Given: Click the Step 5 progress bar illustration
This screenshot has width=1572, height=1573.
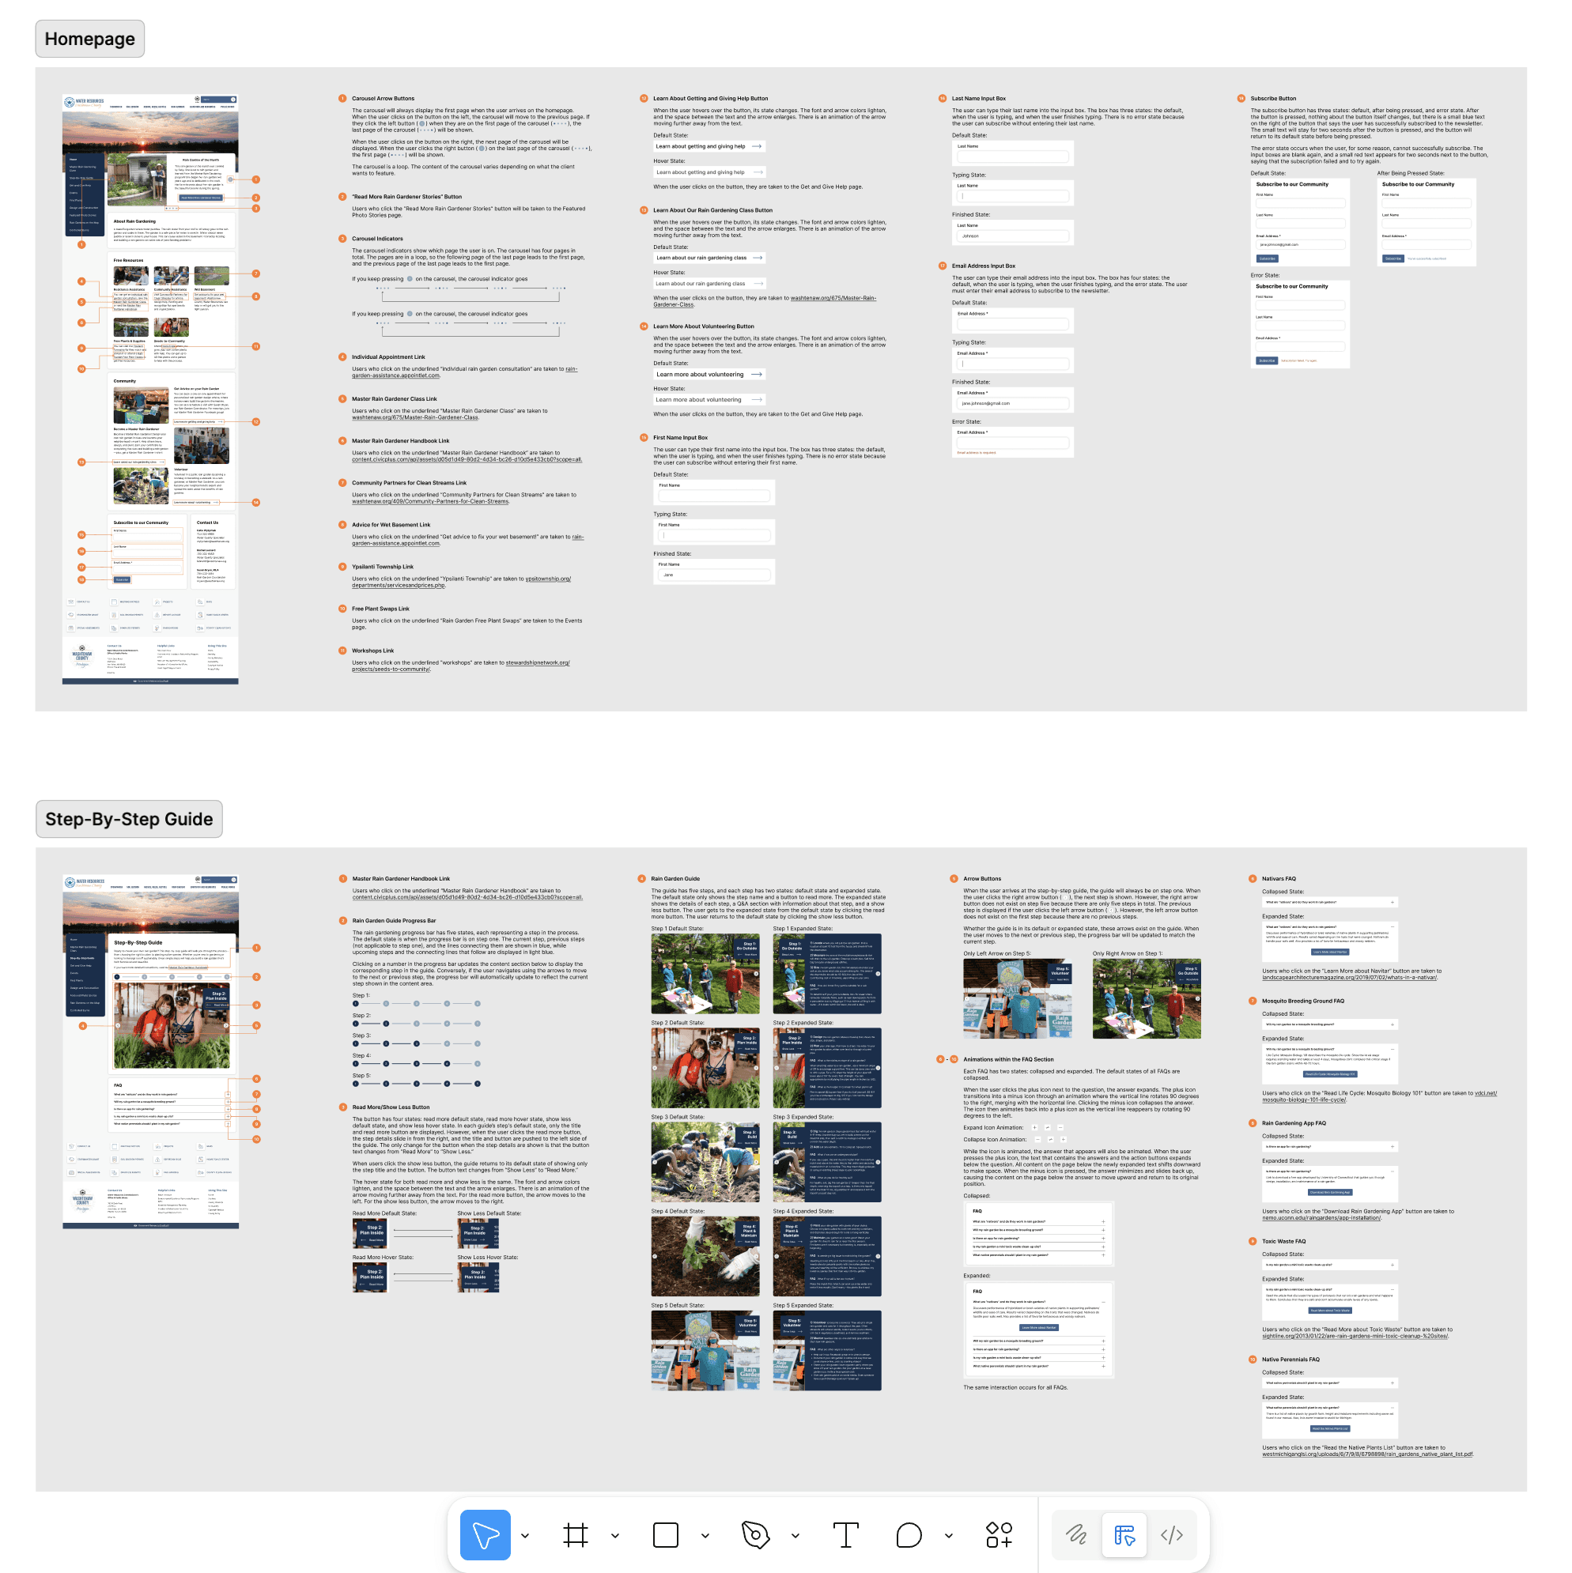Looking at the screenshot, I should point(416,1084).
